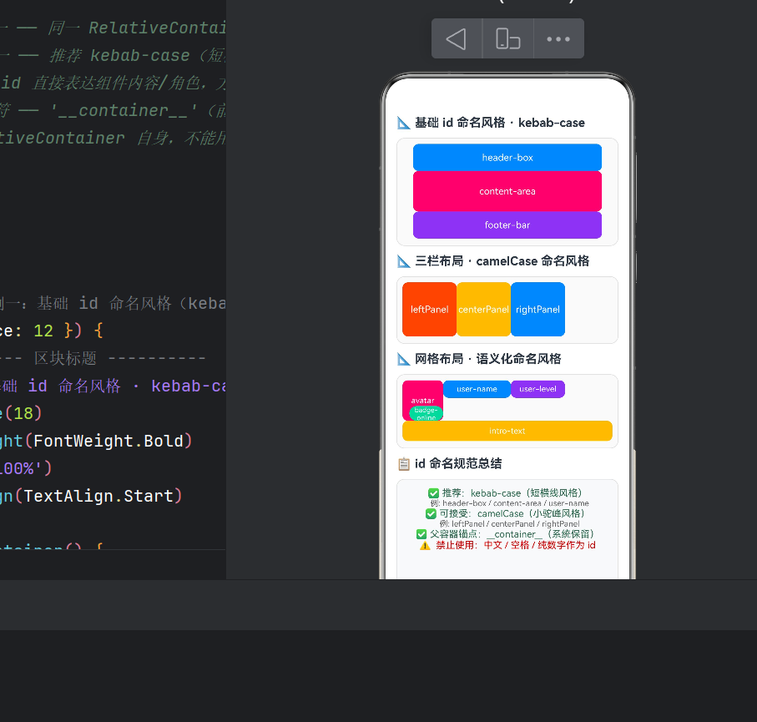
Task: Click ruler icon beside 三栏布局 heading
Action: tap(404, 261)
